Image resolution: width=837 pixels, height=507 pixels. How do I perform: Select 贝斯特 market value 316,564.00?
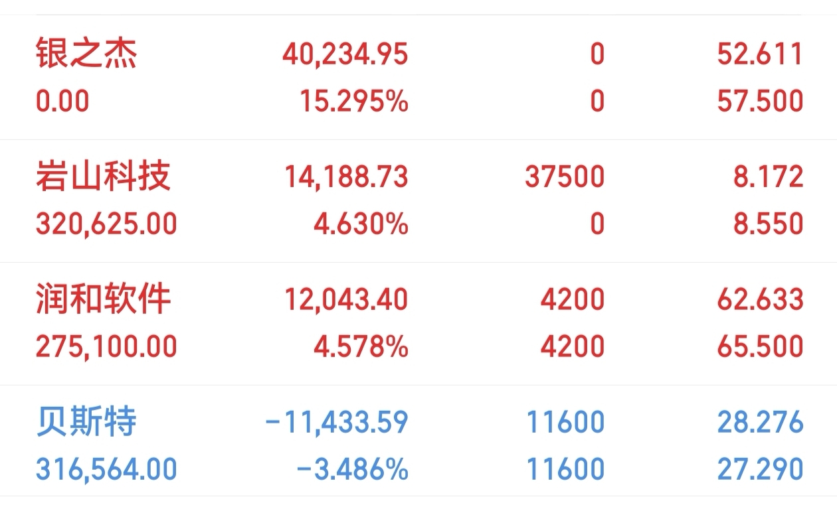tap(106, 470)
